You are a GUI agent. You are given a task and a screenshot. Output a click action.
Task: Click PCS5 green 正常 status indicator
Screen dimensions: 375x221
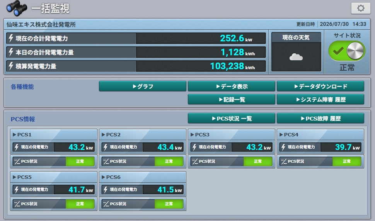80,204
